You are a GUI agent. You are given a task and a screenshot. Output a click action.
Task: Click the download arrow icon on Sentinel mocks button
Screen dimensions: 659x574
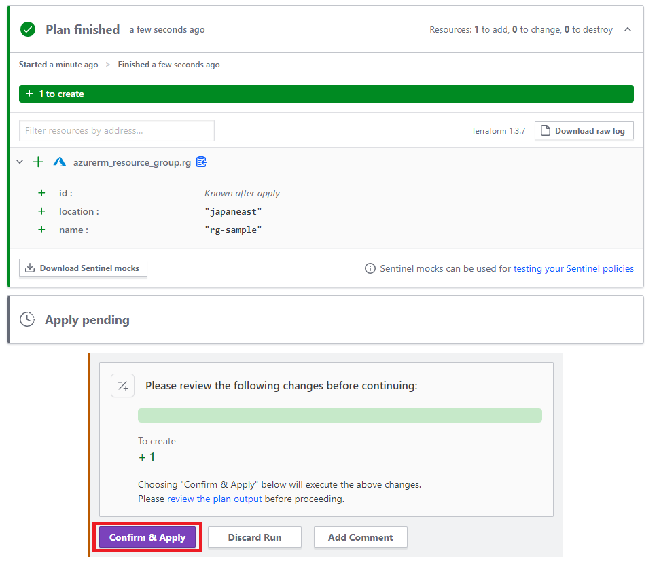pos(30,268)
